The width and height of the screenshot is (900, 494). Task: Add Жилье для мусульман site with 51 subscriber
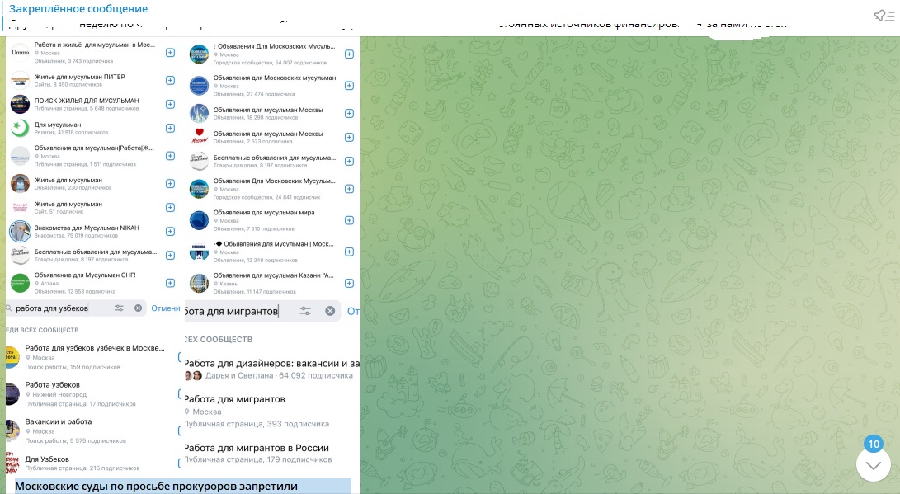coord(171,207)
